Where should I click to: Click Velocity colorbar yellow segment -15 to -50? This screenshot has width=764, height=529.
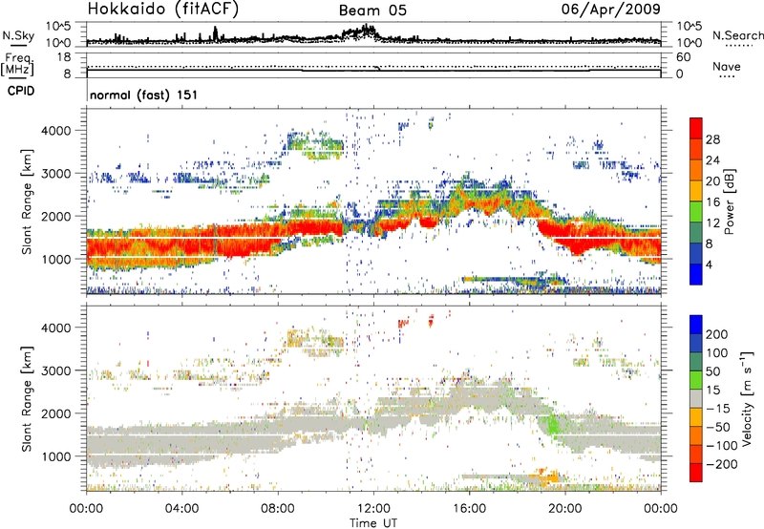tap(696, 417)
